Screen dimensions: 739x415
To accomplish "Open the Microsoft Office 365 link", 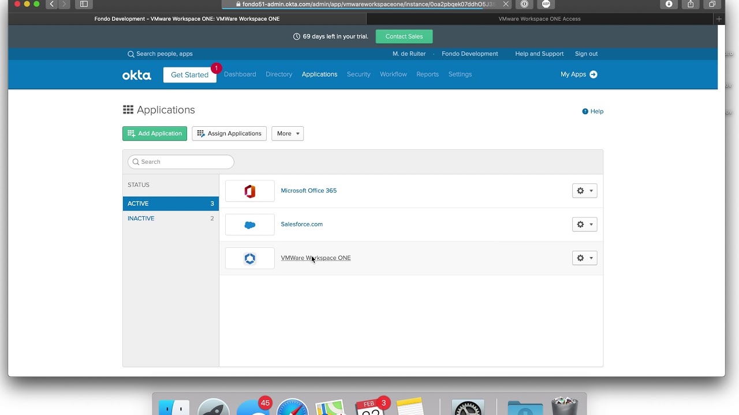I will 309,191.
